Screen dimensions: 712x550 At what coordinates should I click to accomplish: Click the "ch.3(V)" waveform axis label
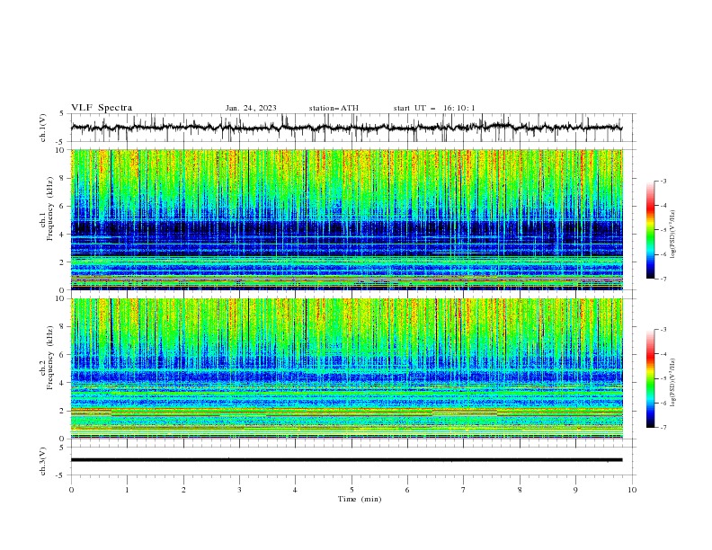[42, 461]
